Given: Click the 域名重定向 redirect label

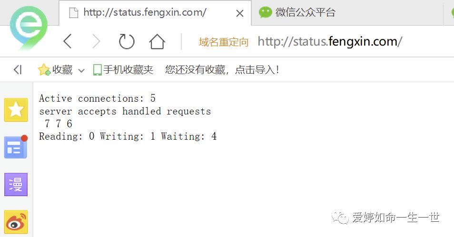Looking at the screenshot, I should point(224,42).
